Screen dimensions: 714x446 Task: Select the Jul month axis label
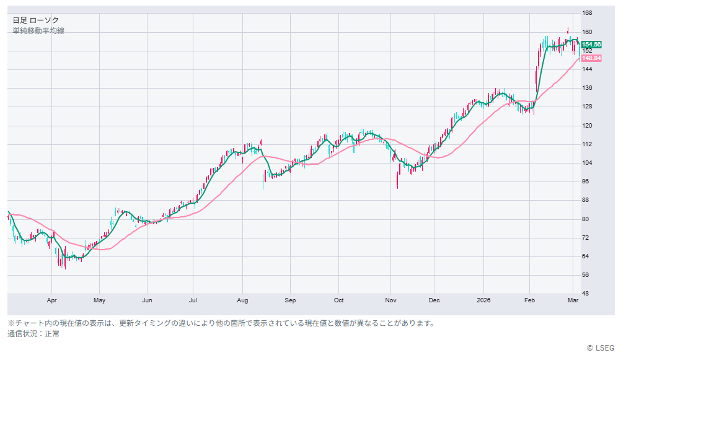coord(193,300)
